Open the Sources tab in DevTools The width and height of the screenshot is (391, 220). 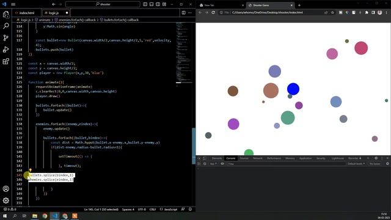pos(244,158)
